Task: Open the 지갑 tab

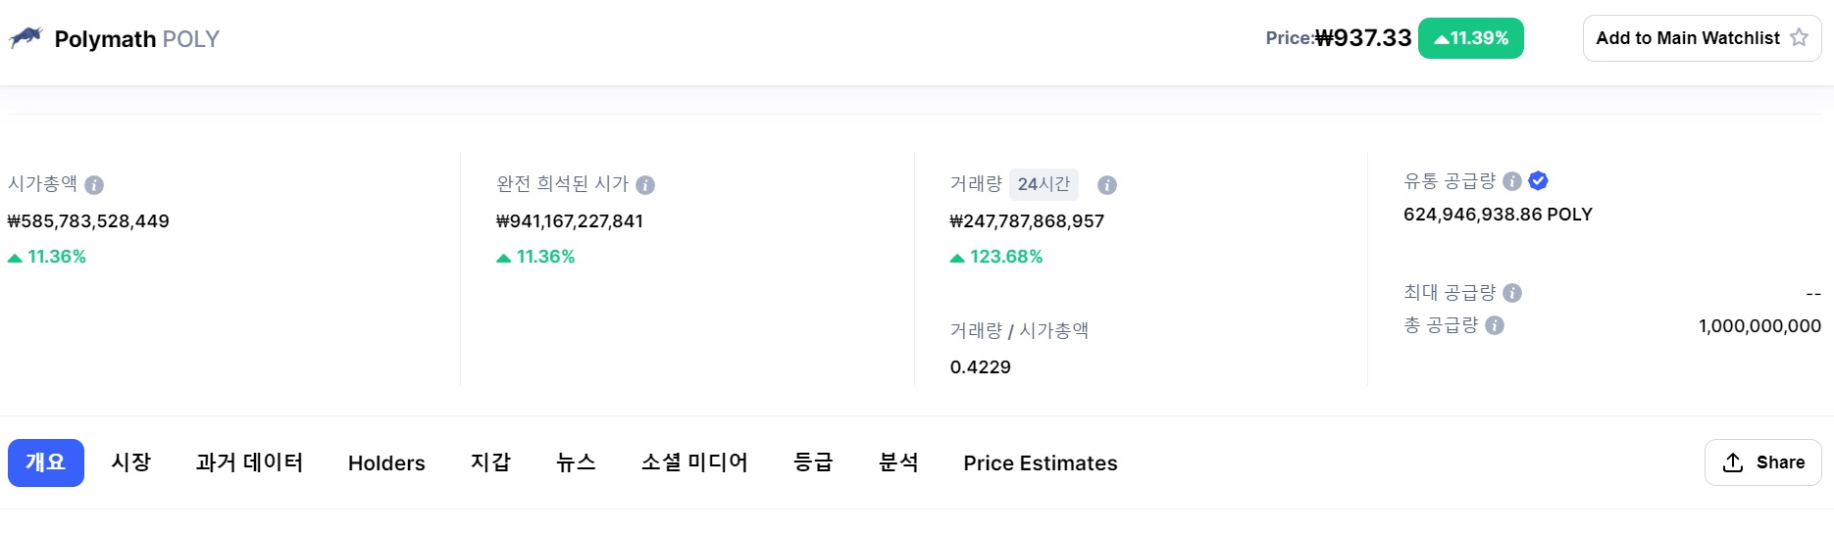Action: (x=490, y=462)
